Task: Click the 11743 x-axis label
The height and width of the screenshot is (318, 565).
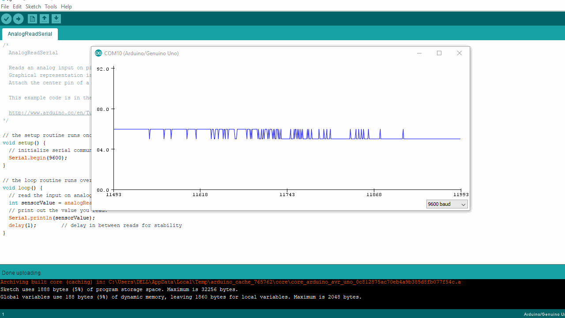Action: (287, 195)
